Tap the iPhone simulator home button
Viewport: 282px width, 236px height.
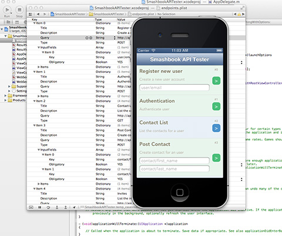click(180, 192)
